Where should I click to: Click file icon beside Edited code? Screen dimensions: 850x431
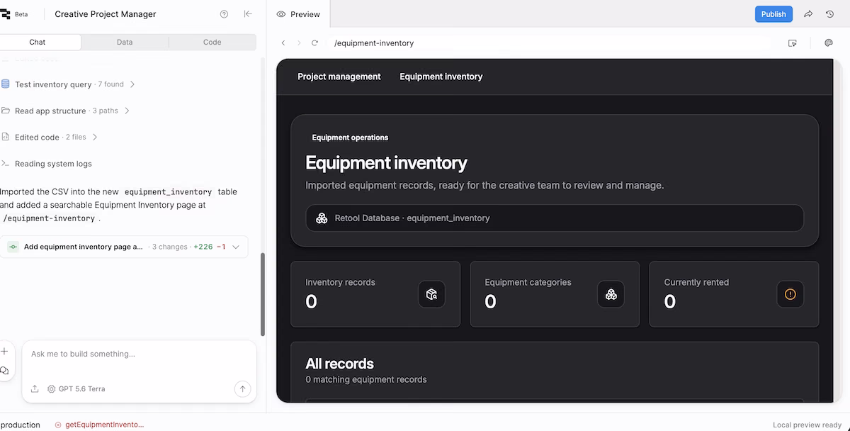pyautogui.click(x=6, y=137)
